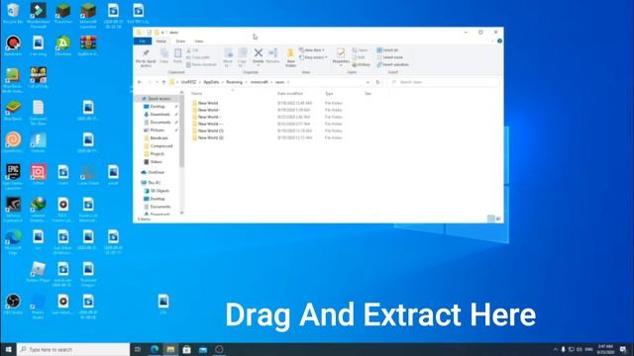This screenshot has width=634, height=356.
Task: Click the ribbon Open command
Action: pyautogui.click(x=360, y=50)
